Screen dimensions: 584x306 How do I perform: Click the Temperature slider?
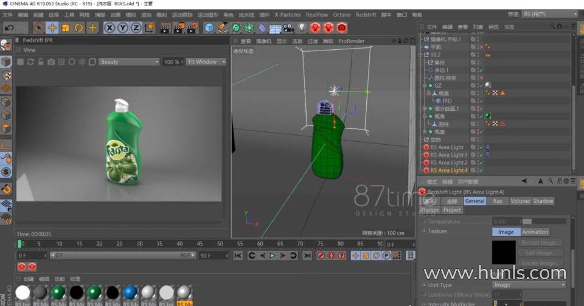coord(544,222)
